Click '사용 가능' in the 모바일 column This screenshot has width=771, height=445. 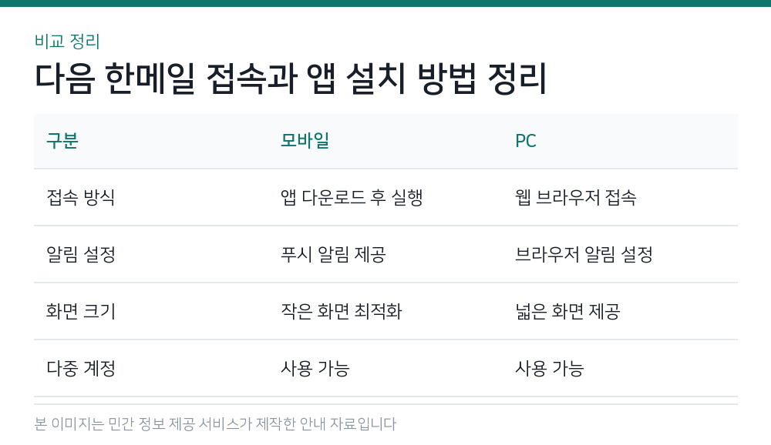pos(315,368)
